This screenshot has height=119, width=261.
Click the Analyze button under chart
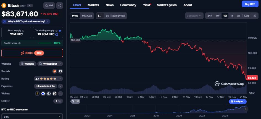pyautogui.click(x=238, y=101)
